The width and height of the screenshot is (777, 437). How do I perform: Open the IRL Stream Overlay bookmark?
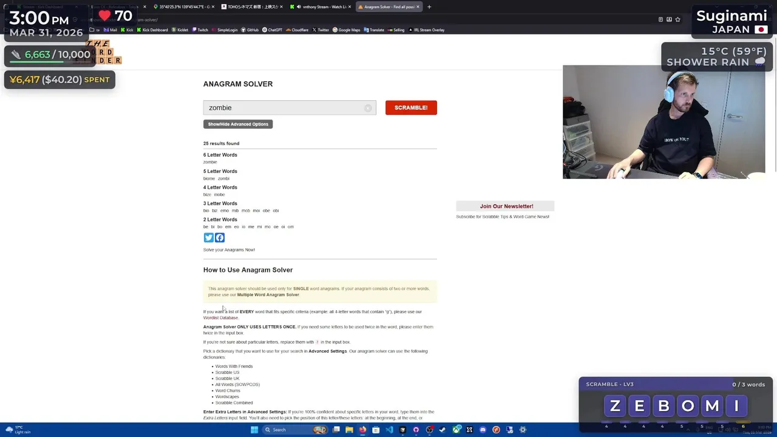coord(426,30)
